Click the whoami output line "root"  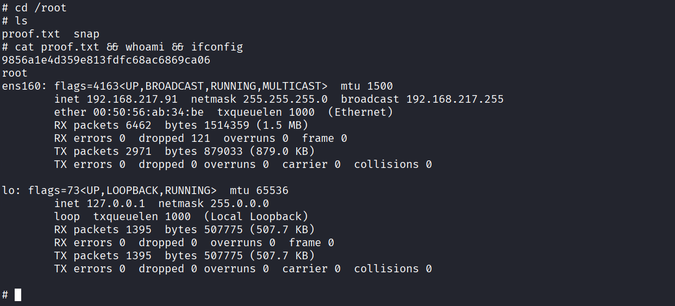(x=15, y=73)
